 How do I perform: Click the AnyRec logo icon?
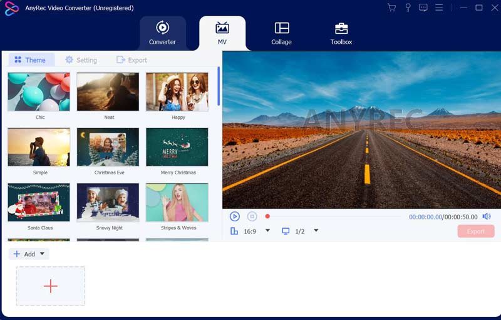11,8
